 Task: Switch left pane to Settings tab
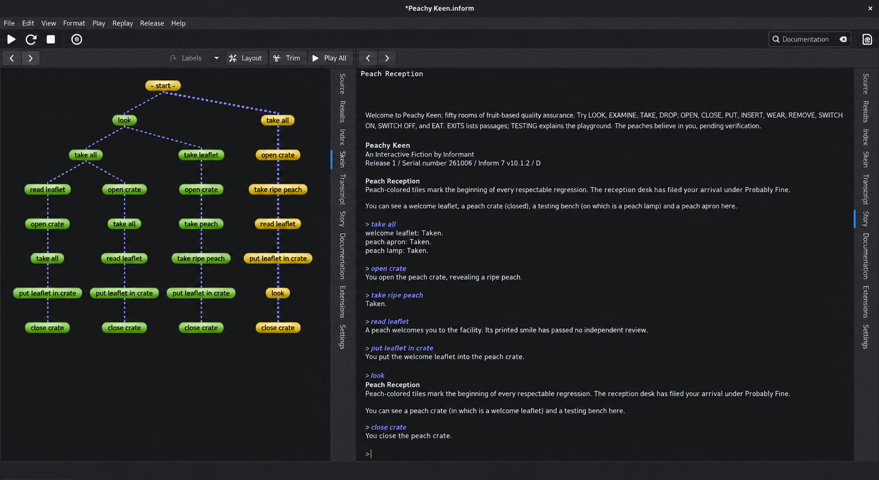pos(342,337)
